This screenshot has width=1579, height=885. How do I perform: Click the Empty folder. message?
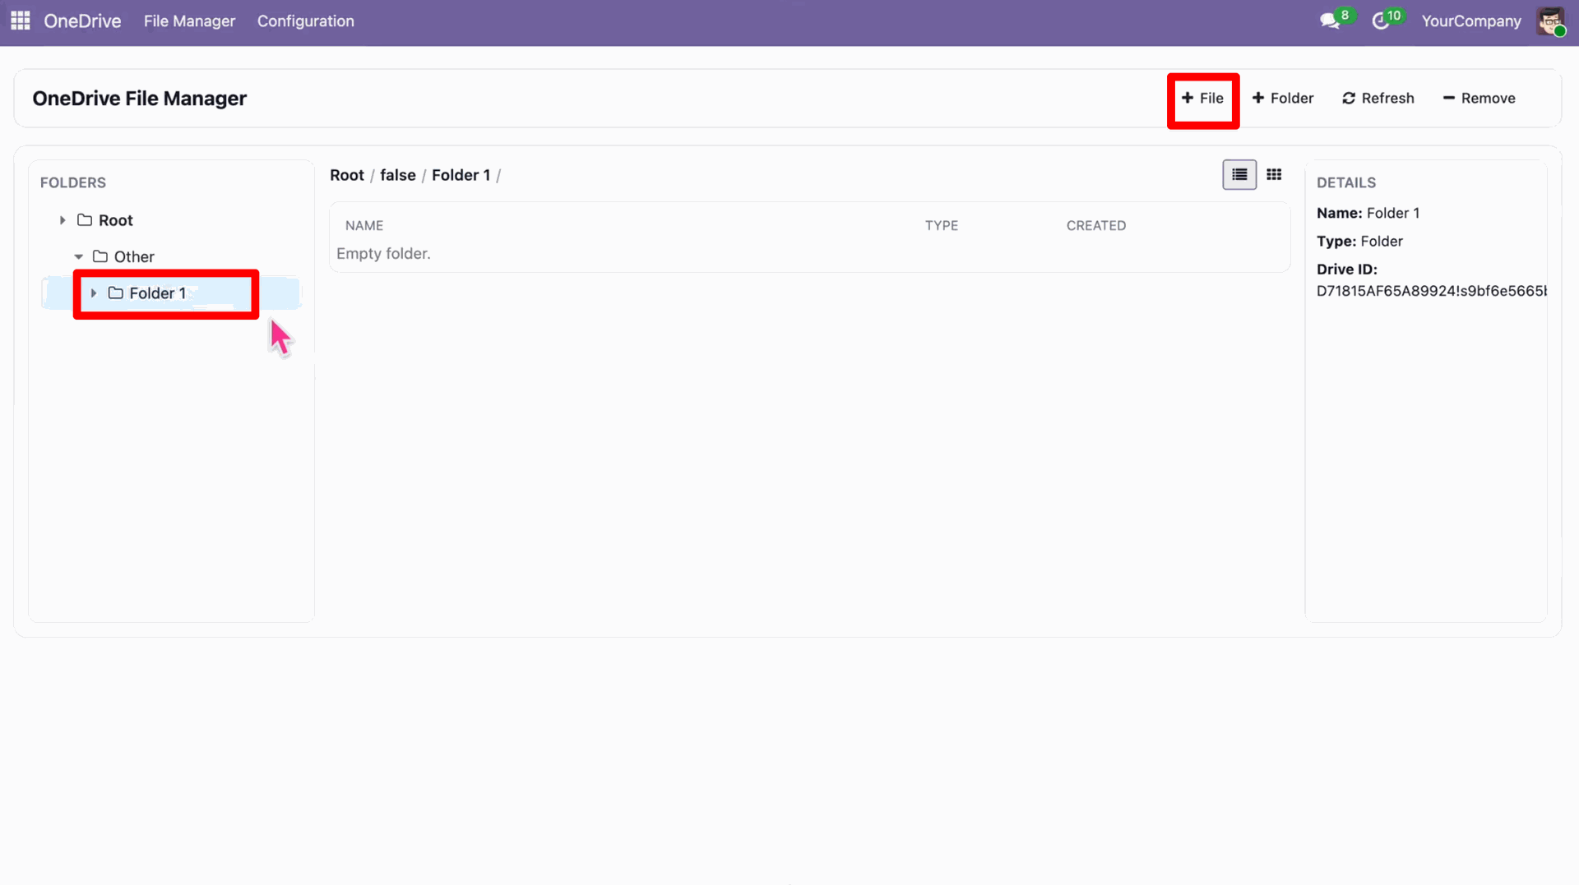383,254
